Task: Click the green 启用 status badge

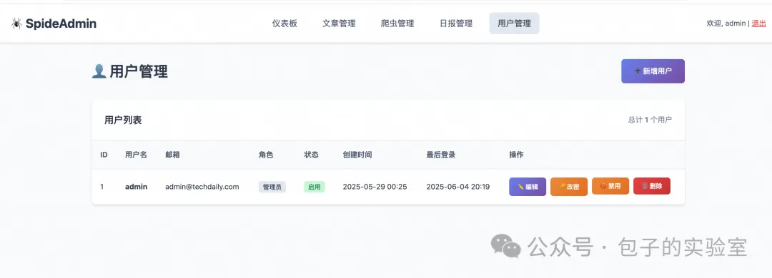Action: tap(314, 187)
